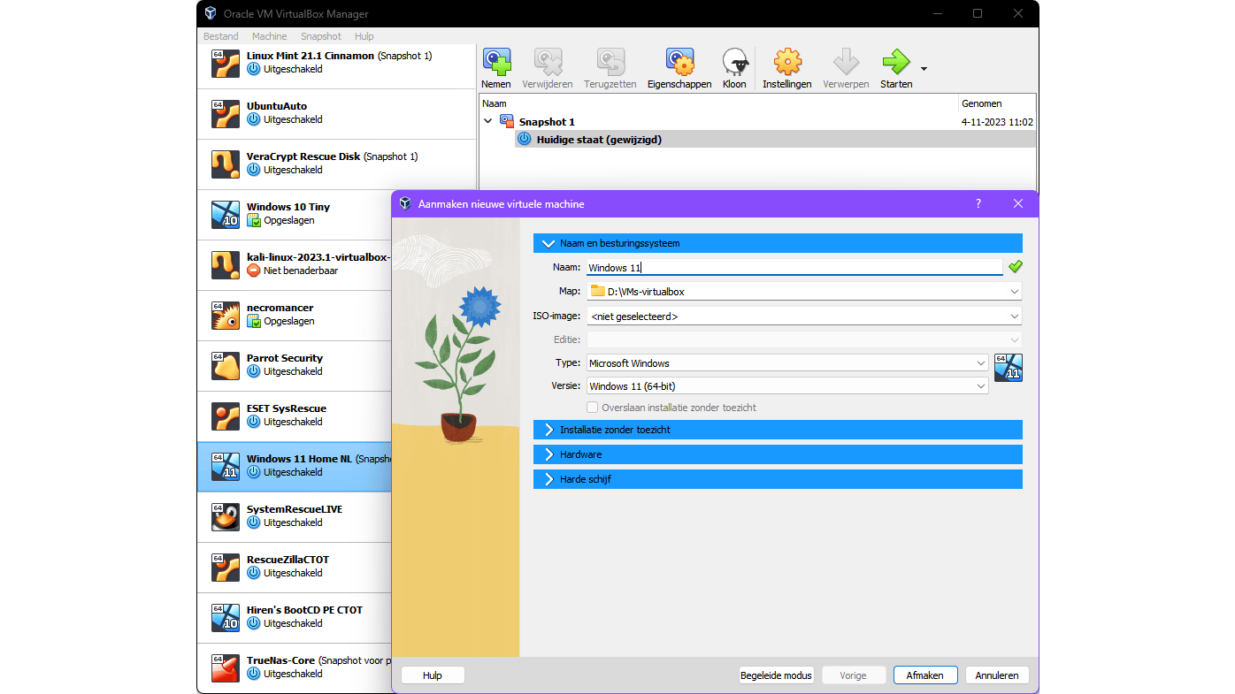Select the UbuntuAuto VM icon
Screen dimensions: 1235x694
coord(226,114)
